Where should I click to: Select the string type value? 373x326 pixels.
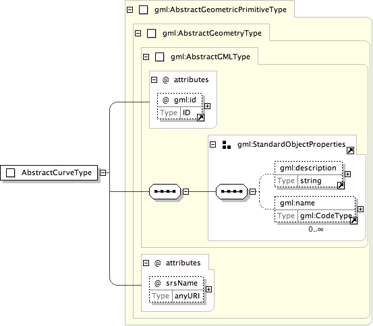pyautogui.click(x=311, y=181)
